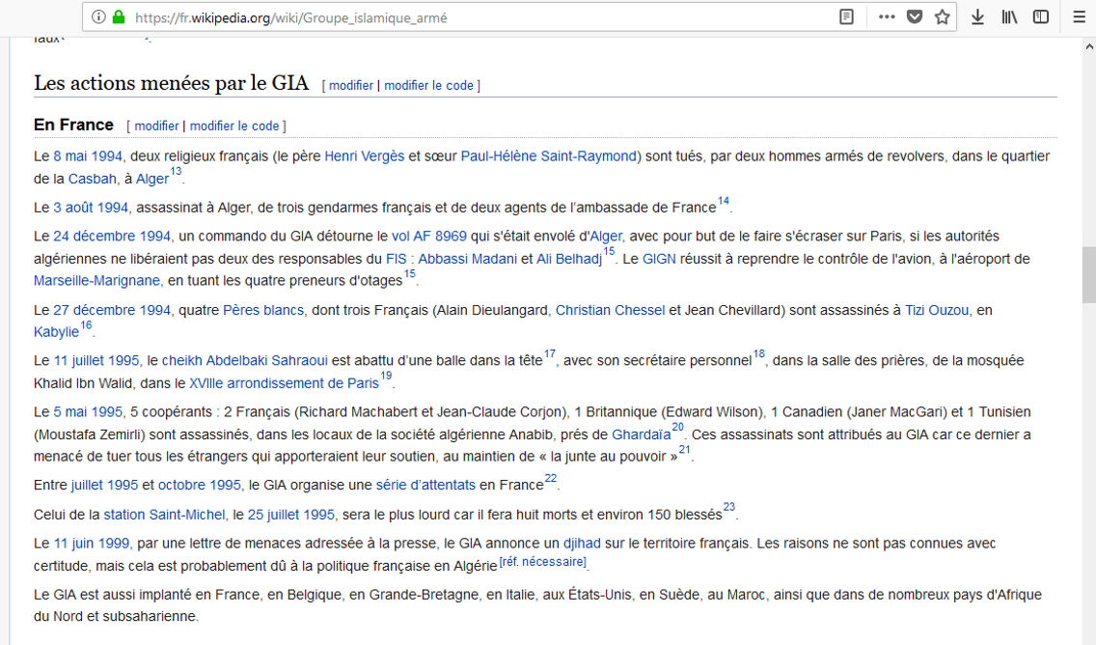Open the 'vol AF 8969' link
Viewport: 1096px width, 645px height.
(x=429, y=236)
